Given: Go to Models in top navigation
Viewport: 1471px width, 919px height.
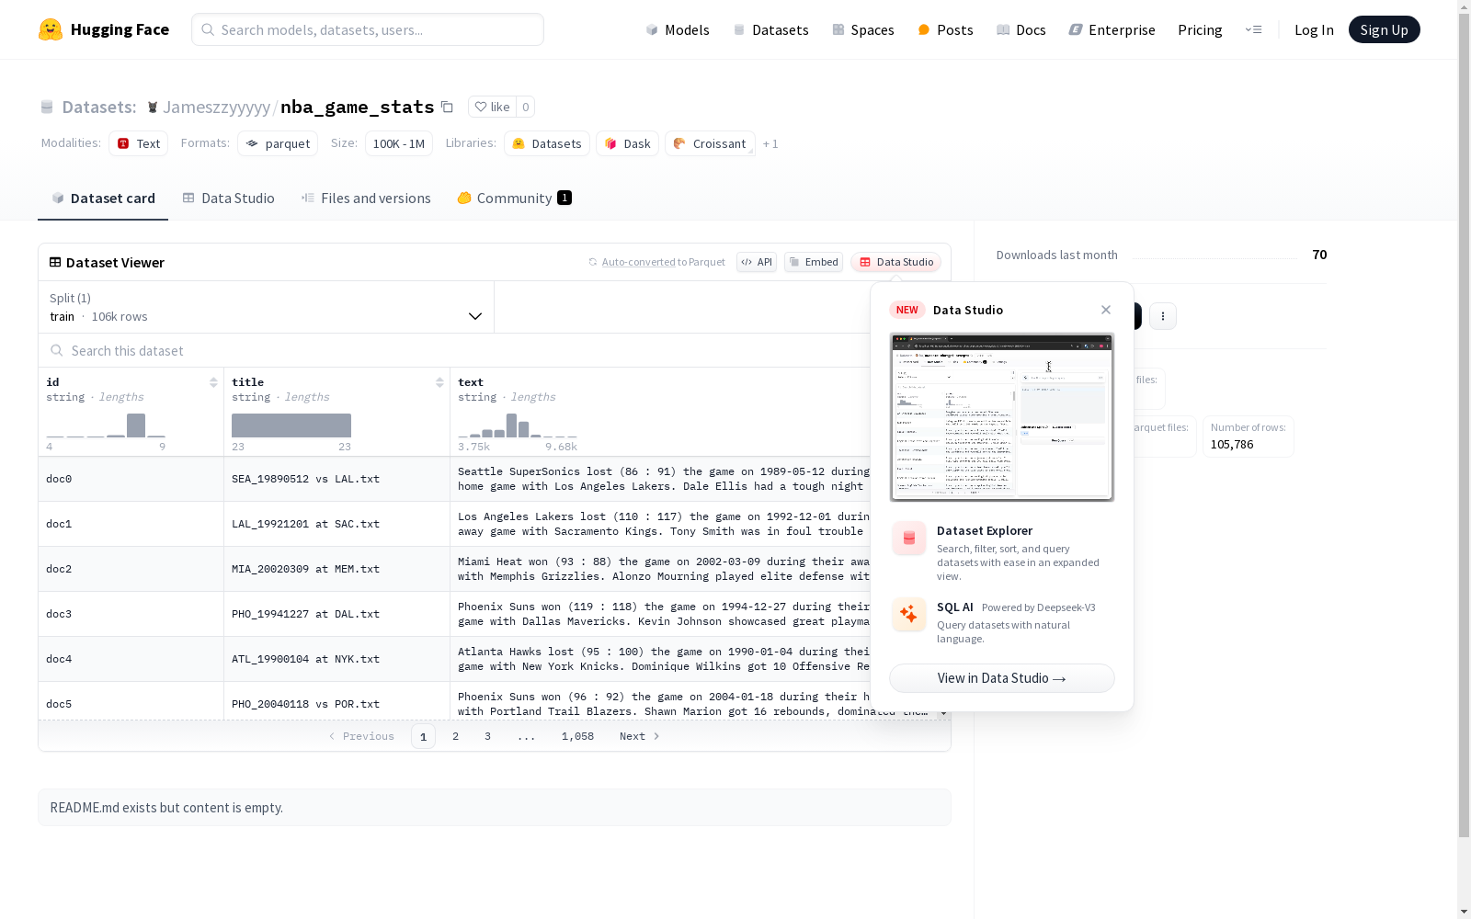Looking at the screenshot, I should (678, 29).
